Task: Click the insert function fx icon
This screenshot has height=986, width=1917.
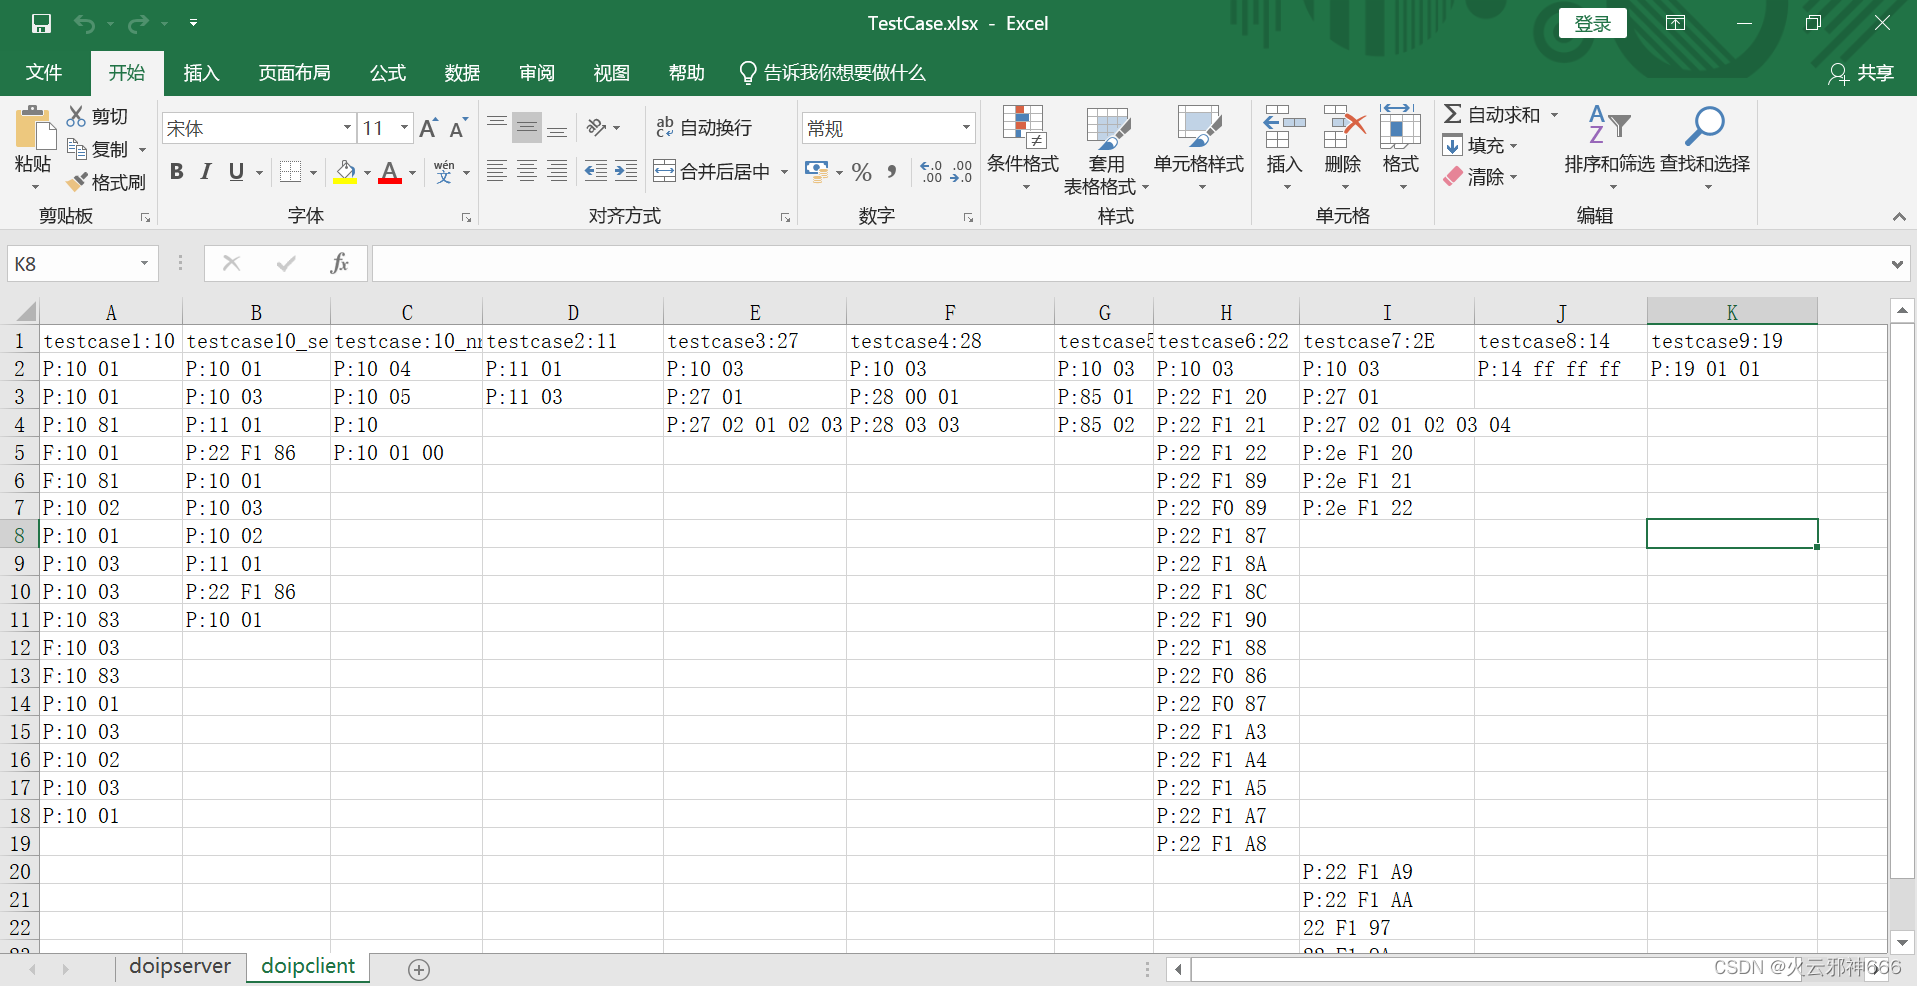Action: click(339, 263)
